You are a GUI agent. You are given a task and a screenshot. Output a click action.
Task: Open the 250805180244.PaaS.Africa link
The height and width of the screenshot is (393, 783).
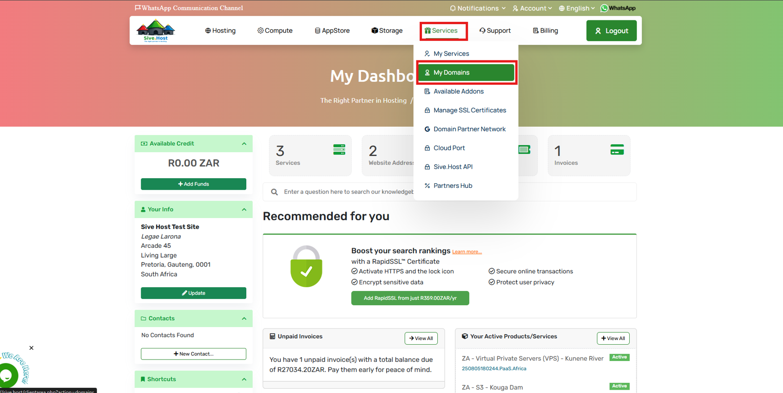[x=494, y=369]
